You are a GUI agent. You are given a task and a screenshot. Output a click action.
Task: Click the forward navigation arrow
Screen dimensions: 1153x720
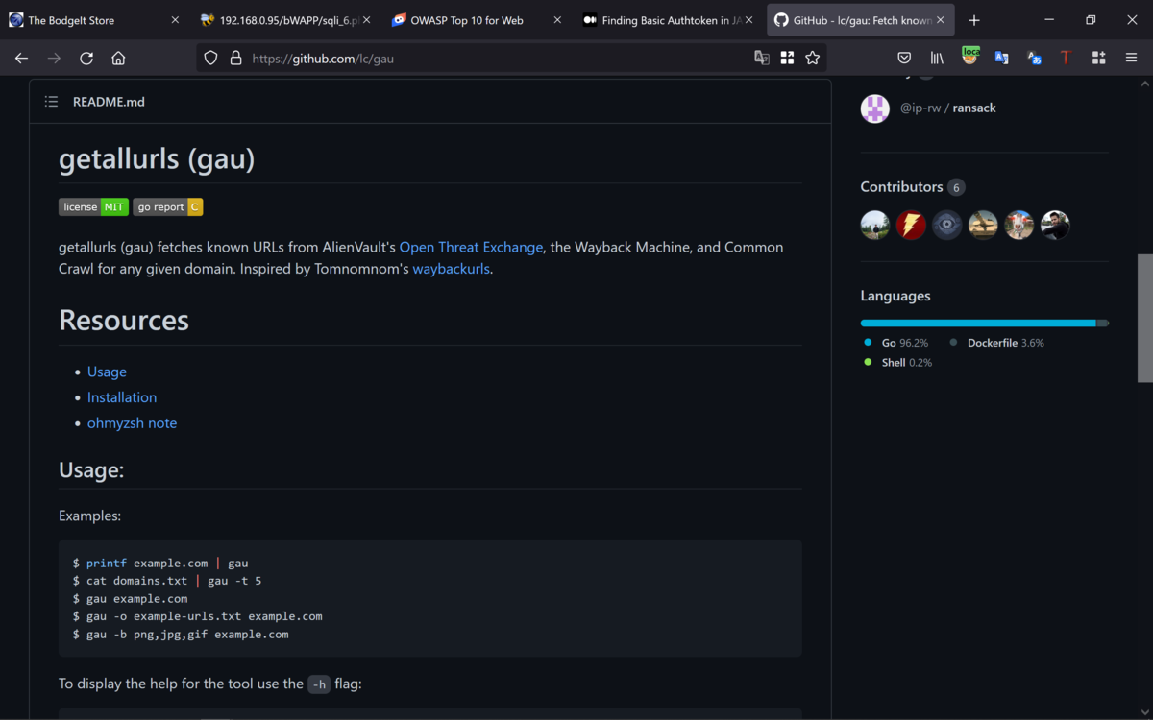click(x=54, y=58)
